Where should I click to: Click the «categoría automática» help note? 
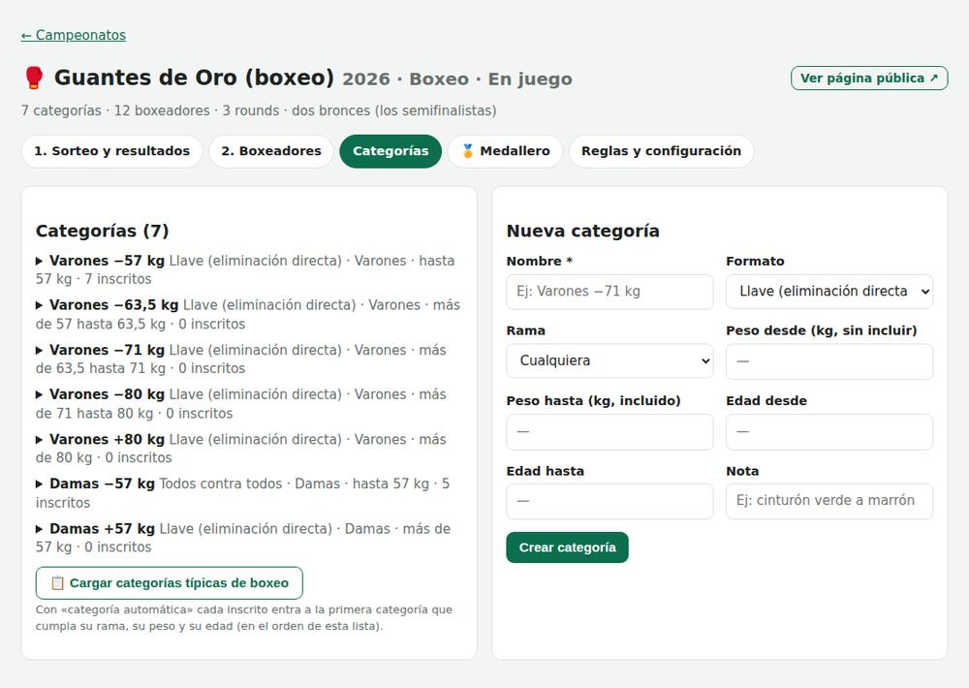[x=244, y=617]
